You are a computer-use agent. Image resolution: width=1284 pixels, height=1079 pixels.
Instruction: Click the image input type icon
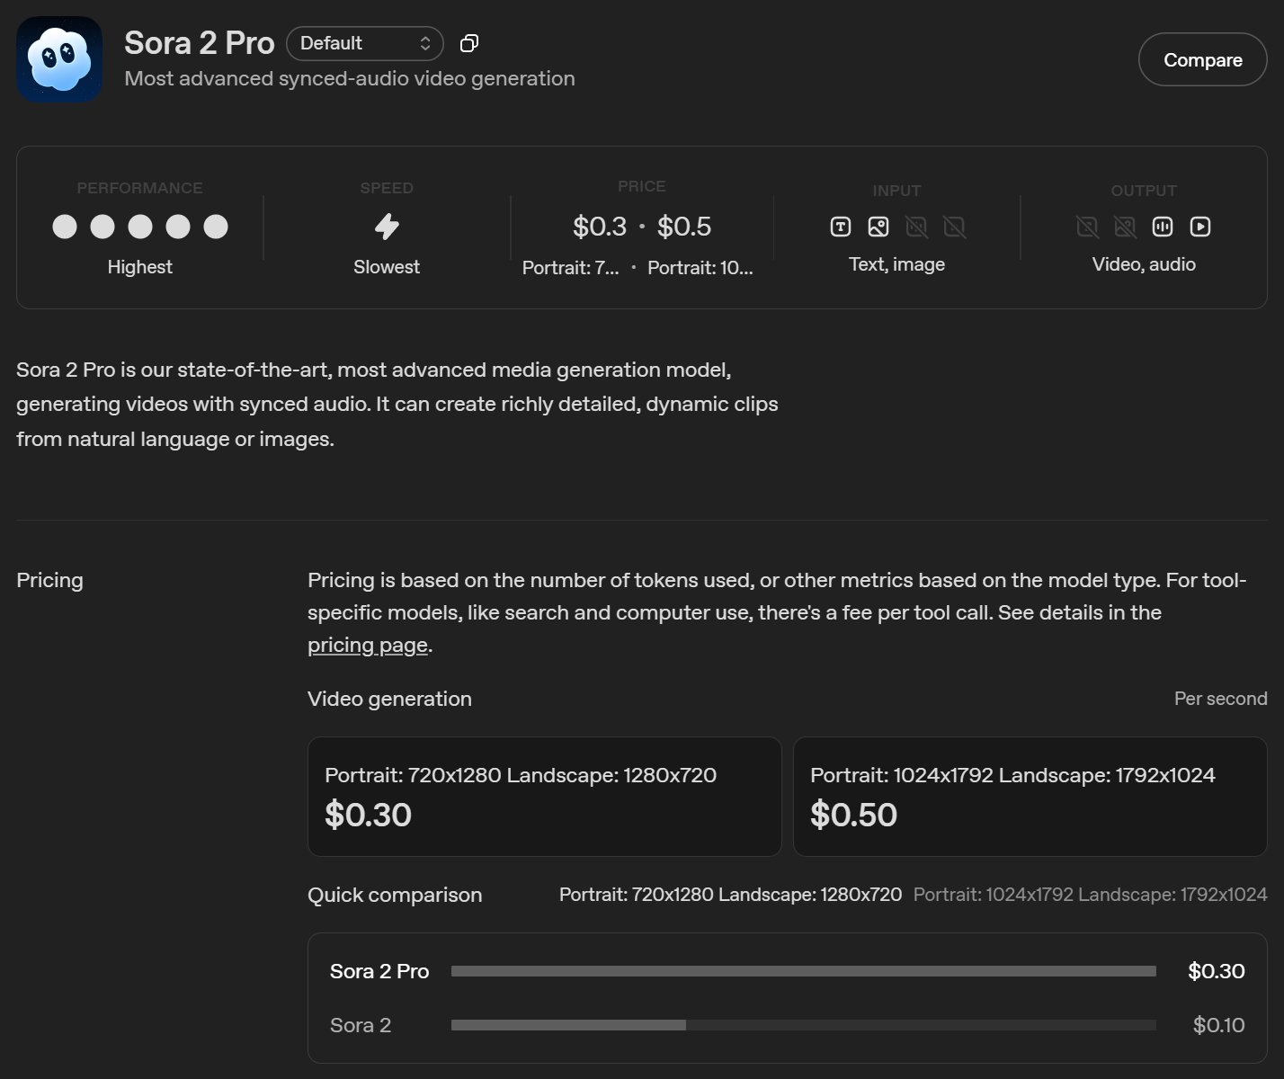(878, 227)
